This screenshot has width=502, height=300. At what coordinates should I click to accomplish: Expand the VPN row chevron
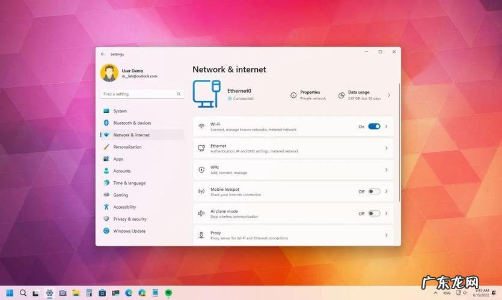(387, 170)
